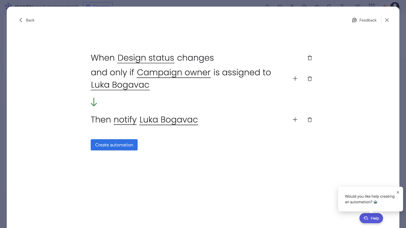Select the notify recipient Luka Bogavac field
Screen dimensions: 406x228
coord(168,120)
